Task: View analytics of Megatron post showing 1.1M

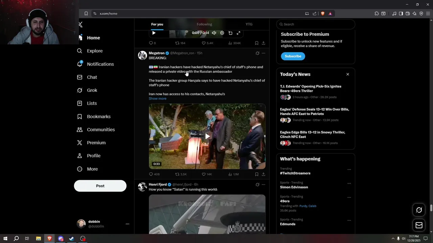Action: coord(233,174)
